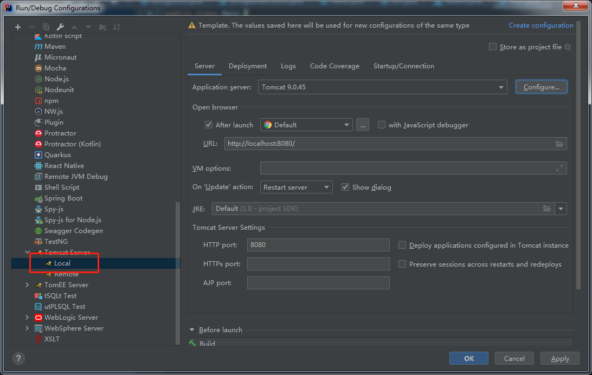Expand the TomEE Server tree node
This screenshot has height=375, width=592.
coord(27,285)
